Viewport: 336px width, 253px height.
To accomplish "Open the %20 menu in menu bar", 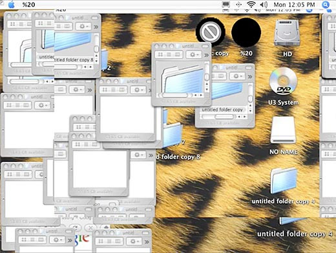I will [x=29, y=5].
